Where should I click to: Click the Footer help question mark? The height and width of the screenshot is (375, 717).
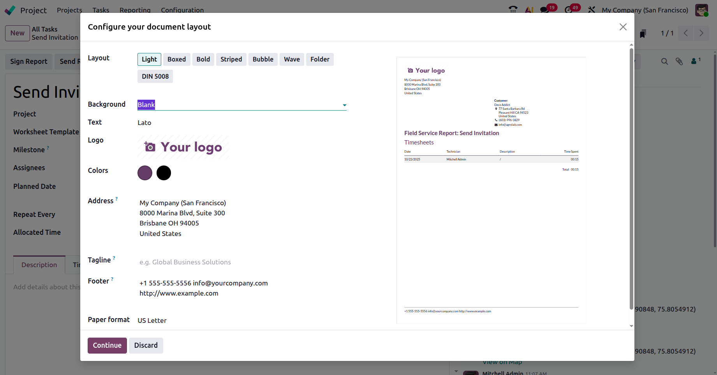pos(112,279)
